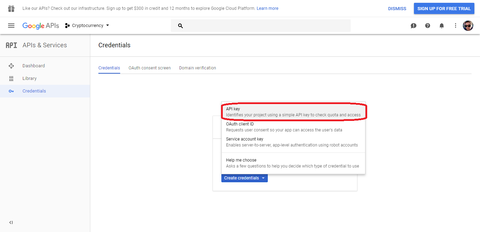Image resolution: width=480 pixels, height=232 pixels.
Task: Open the notifications bell
Action: [x=442, y=26]
